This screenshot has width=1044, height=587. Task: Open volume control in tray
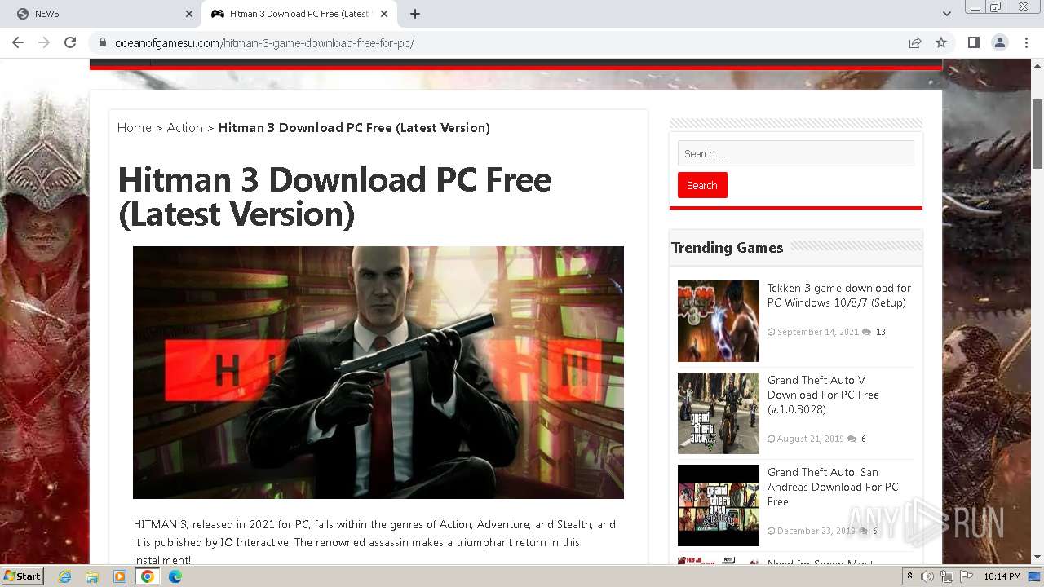pyautogui.click(x=927, y=576)
